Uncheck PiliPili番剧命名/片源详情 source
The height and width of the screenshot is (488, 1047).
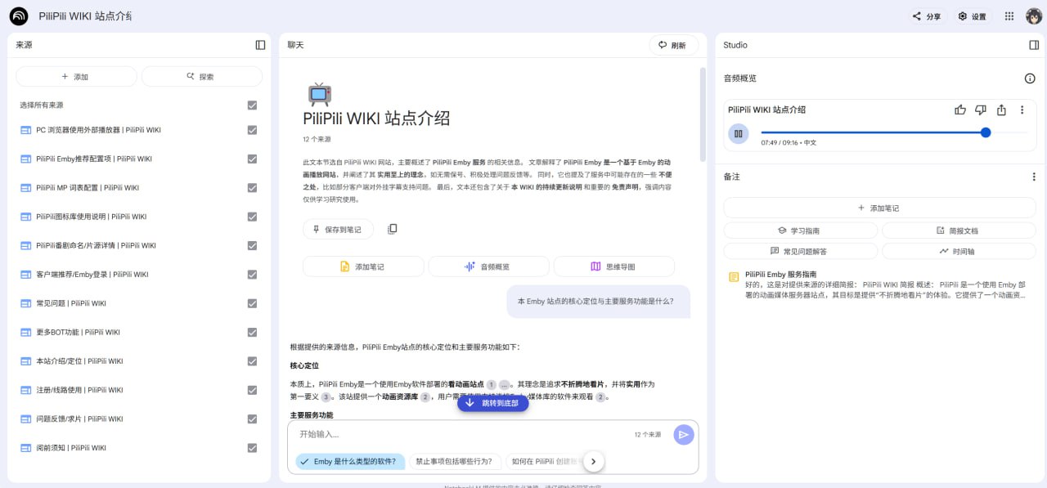tap(252, 245)
